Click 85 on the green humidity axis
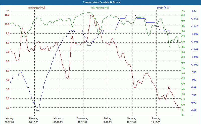201x125 pixels. click(183, 26)
